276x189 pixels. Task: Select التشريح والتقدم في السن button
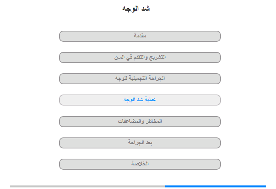[140, 57]
